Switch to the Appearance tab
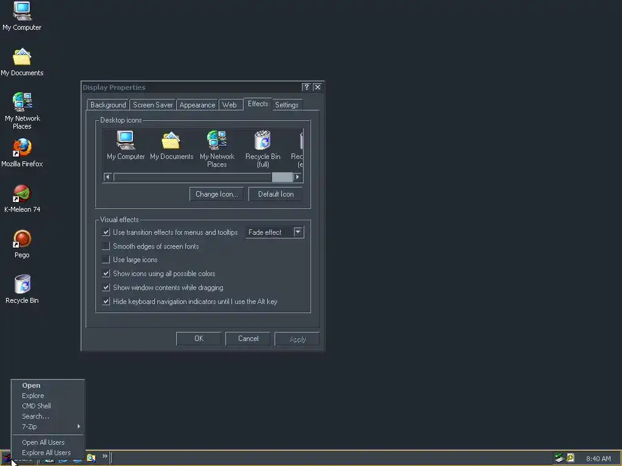 coord(197,105)
